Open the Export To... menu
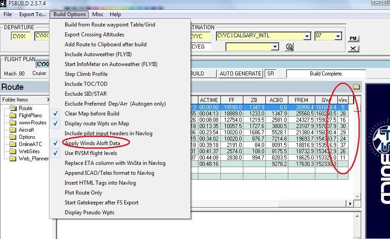The width and height of the screenshot is (390, 239). tap(32, 14)
